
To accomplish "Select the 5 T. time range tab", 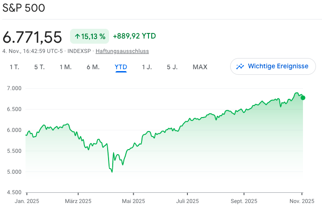I will (39, 67).
